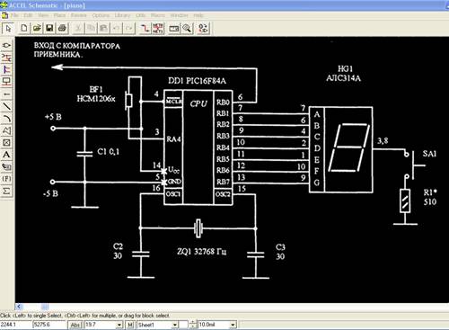The width and height of the screenshot is (449, 330).
Task: Click the horizontal scrollbar left arrow
Action: coord(19,307)
